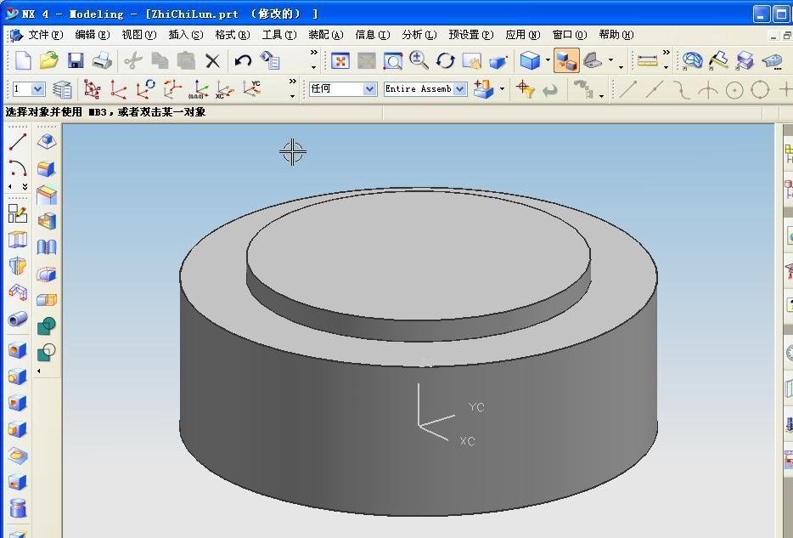
Task: Open the 文件 (File) menu
Action: point(45,35)
